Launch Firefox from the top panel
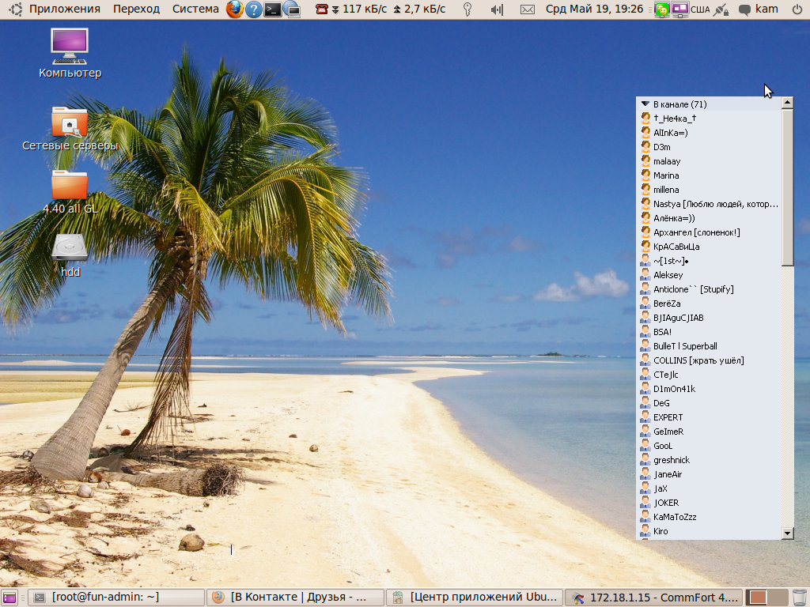 click(x=235, y=9)
